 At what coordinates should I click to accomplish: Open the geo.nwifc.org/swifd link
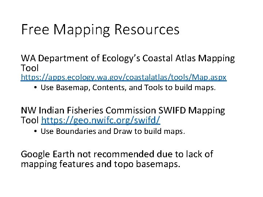[x=101, y=120]
